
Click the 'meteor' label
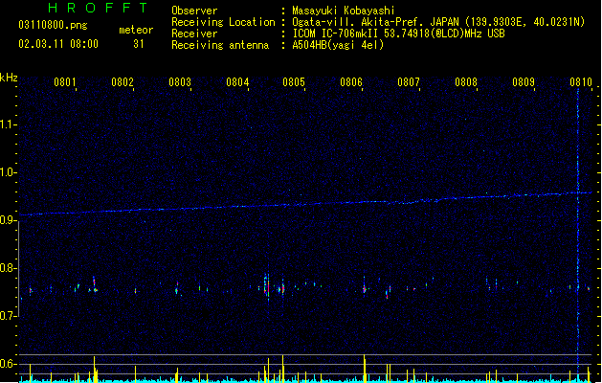[x=136, y=30]
